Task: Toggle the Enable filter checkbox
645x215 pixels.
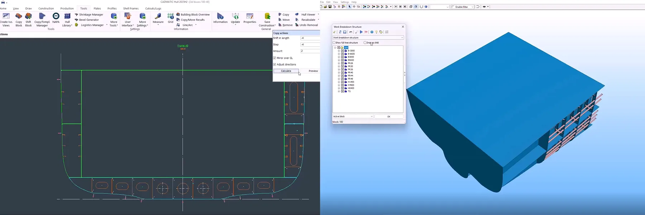Action: pyautogui.click(x=453, y=7)
